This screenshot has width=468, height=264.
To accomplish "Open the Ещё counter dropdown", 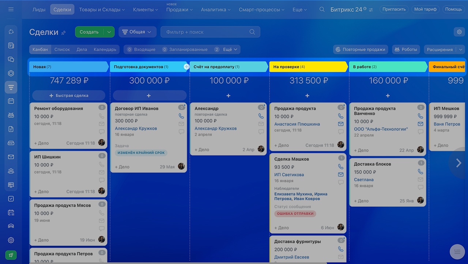I will (x=227, y=49).
